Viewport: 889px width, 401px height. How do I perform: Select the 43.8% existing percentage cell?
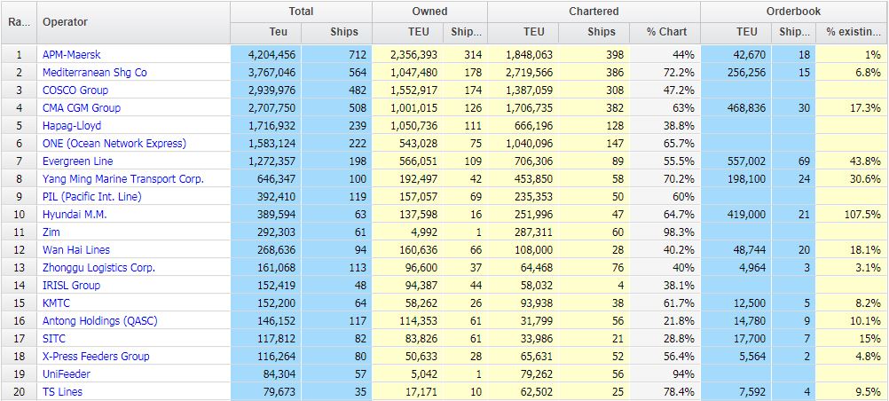852,161
